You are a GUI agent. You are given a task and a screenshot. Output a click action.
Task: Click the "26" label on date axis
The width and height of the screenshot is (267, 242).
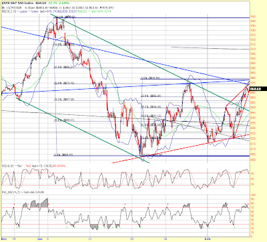[166, 239]
